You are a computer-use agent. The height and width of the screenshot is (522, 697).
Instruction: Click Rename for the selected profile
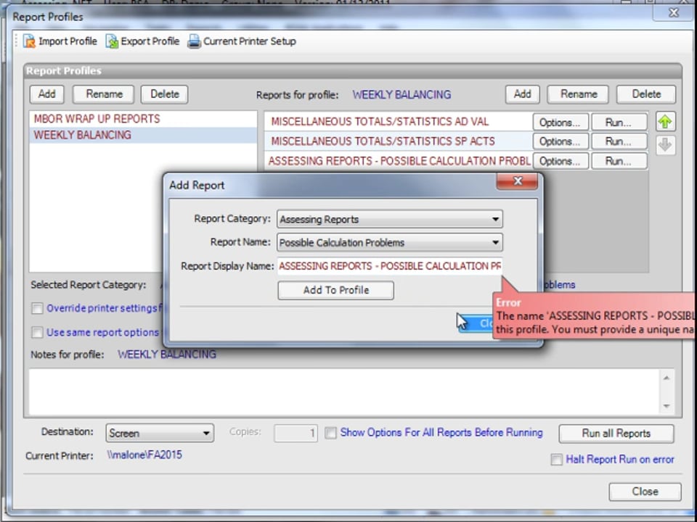tap(104, 94)
